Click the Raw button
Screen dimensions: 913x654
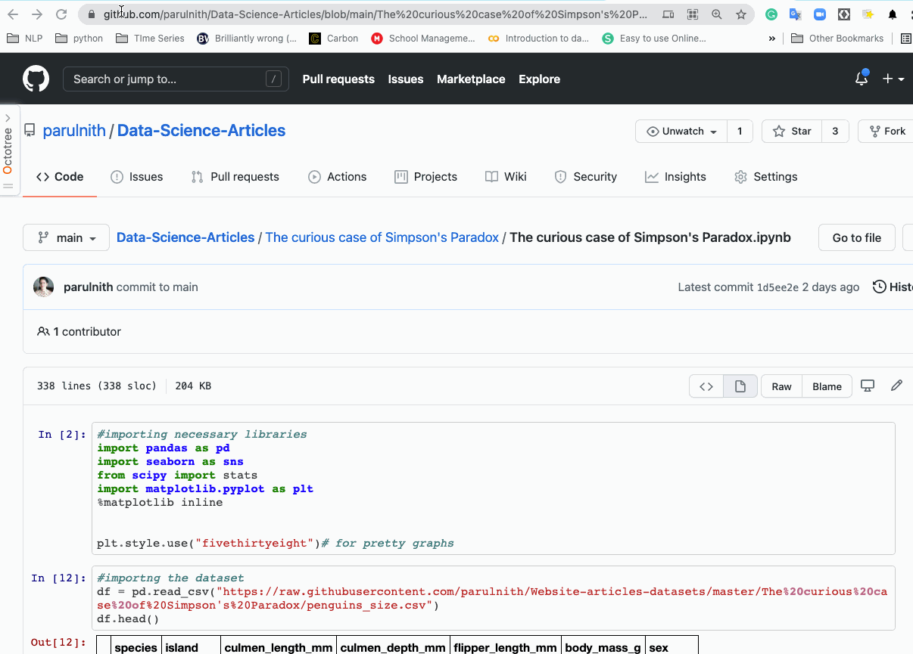pyautogui.click(x=781, y=386)
